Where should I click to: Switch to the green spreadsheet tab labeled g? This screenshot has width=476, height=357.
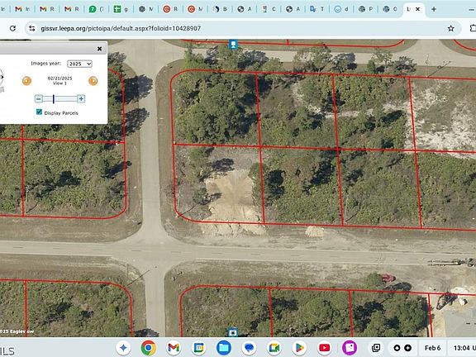[x=121, y=9]
